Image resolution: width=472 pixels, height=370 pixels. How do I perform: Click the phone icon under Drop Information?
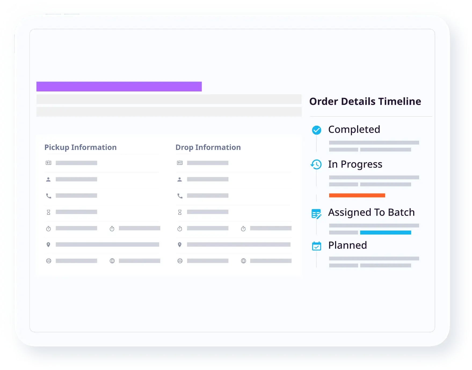(x=180, y=196)
